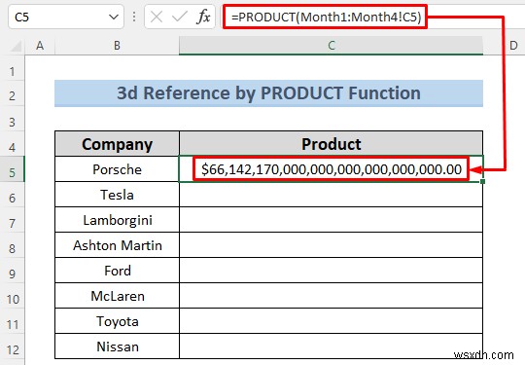Click the Select All corner triangle
Image resolution: width=525 pixels, height=365 pixels.
(x=16, y=47)
